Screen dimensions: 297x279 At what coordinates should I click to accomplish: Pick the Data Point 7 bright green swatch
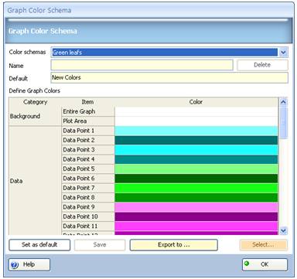(196, 188)
